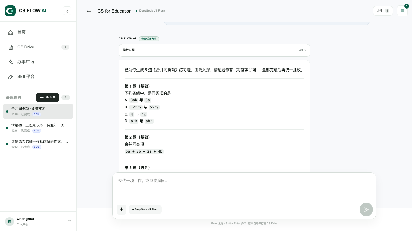Open CS Drive from the sidebar

click(38, 47)
